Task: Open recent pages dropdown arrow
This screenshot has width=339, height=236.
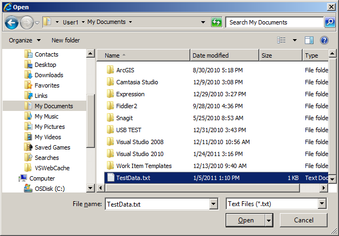Action: pyautogui.click(x=37, y=22)
